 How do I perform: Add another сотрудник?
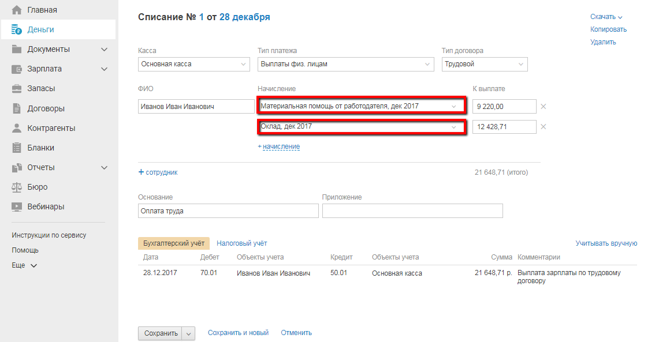[158, 172]
